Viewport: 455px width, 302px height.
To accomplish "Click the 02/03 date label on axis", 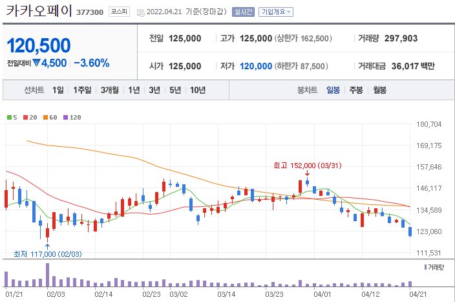I will (56, 294).
